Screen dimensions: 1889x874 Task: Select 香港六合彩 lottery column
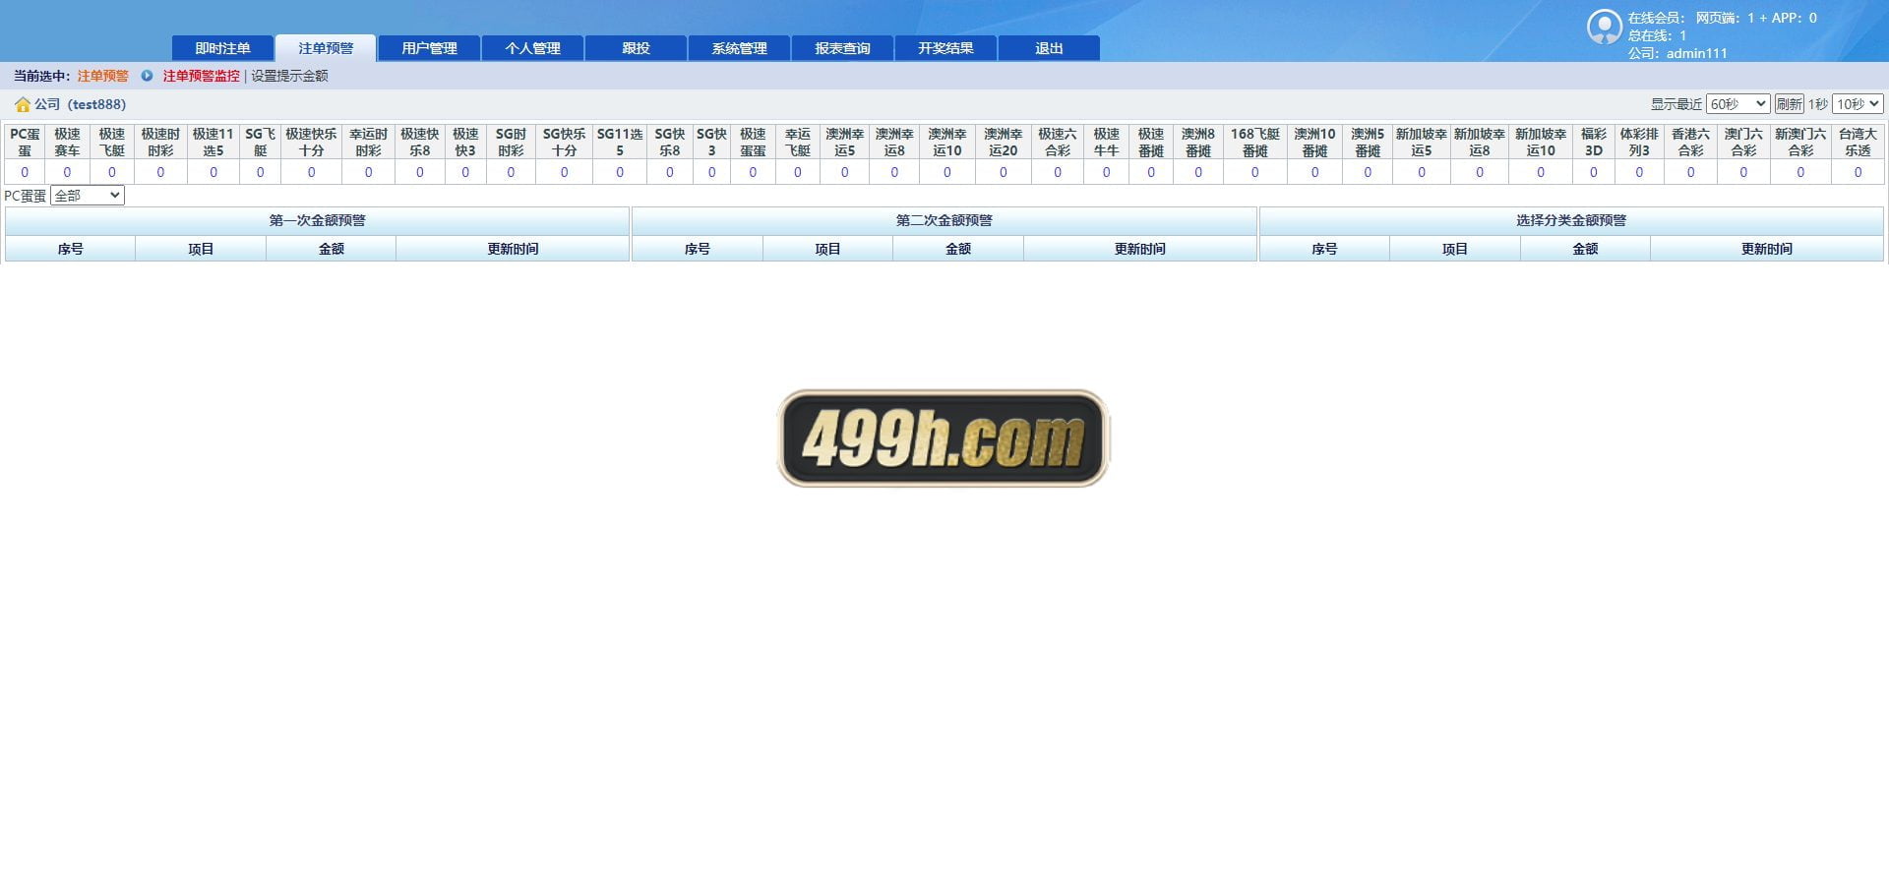coord(1691,142)
